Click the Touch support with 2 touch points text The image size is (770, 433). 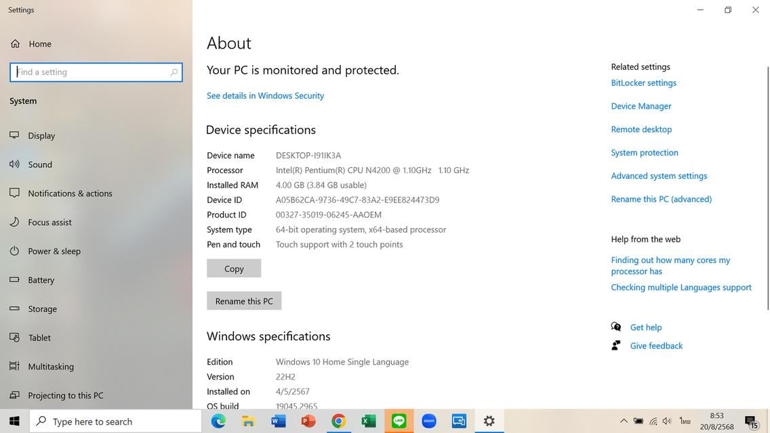[340, 244]
